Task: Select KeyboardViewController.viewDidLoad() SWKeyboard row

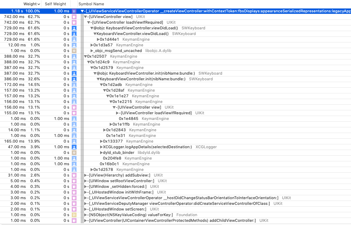Action: pos(175,34)
